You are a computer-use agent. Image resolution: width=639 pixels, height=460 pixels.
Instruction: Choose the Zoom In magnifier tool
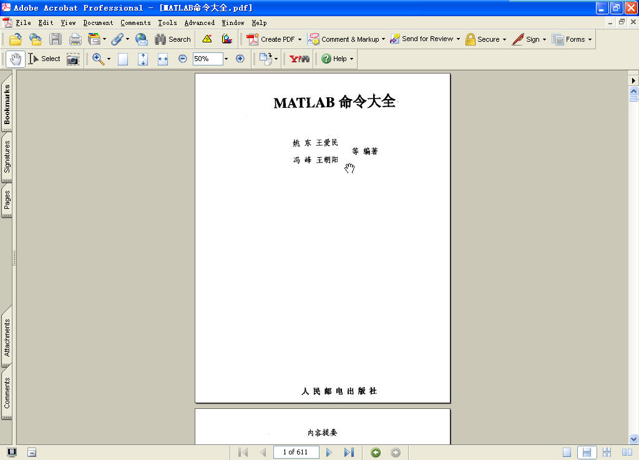click(98, 59)
